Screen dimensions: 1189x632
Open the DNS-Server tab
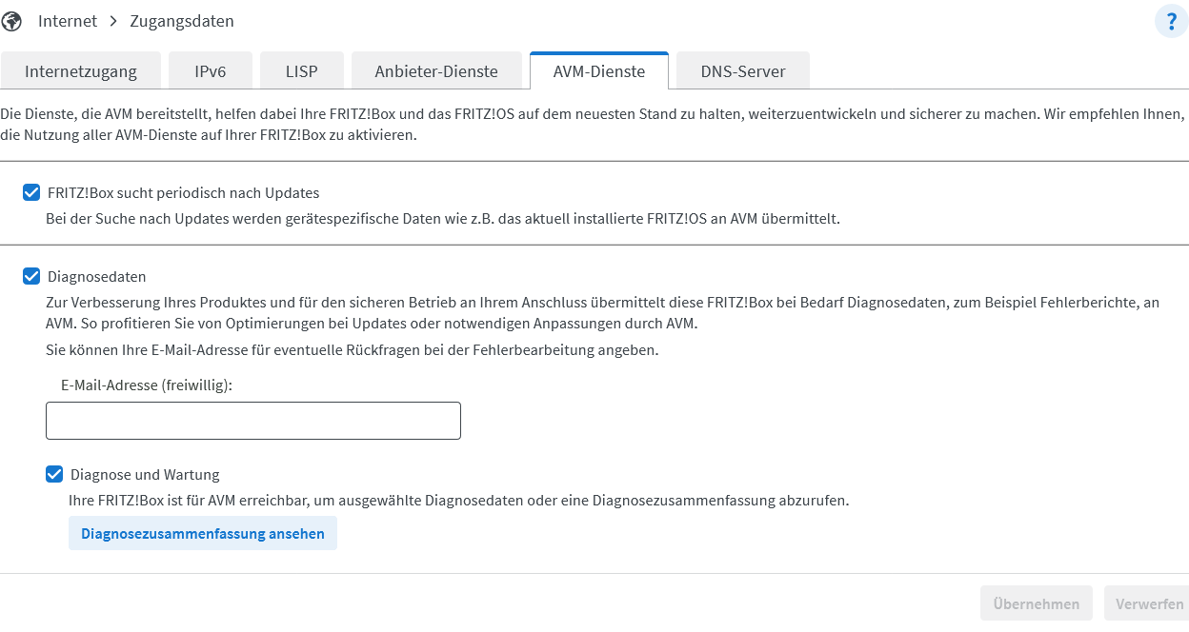tap(743, 71)
